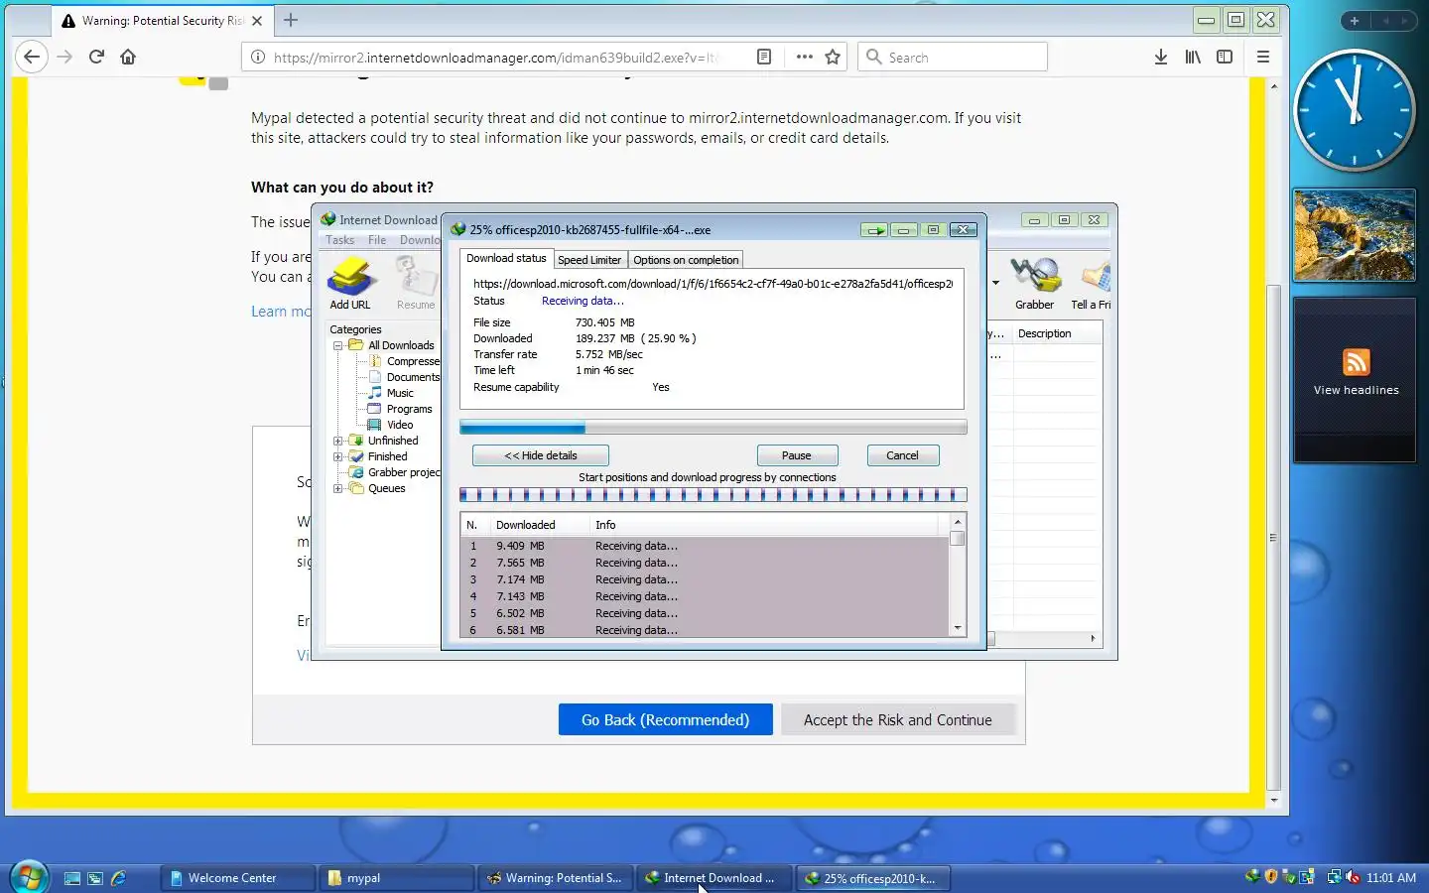Toggle reader view icon in address bar

coord(763,57)
